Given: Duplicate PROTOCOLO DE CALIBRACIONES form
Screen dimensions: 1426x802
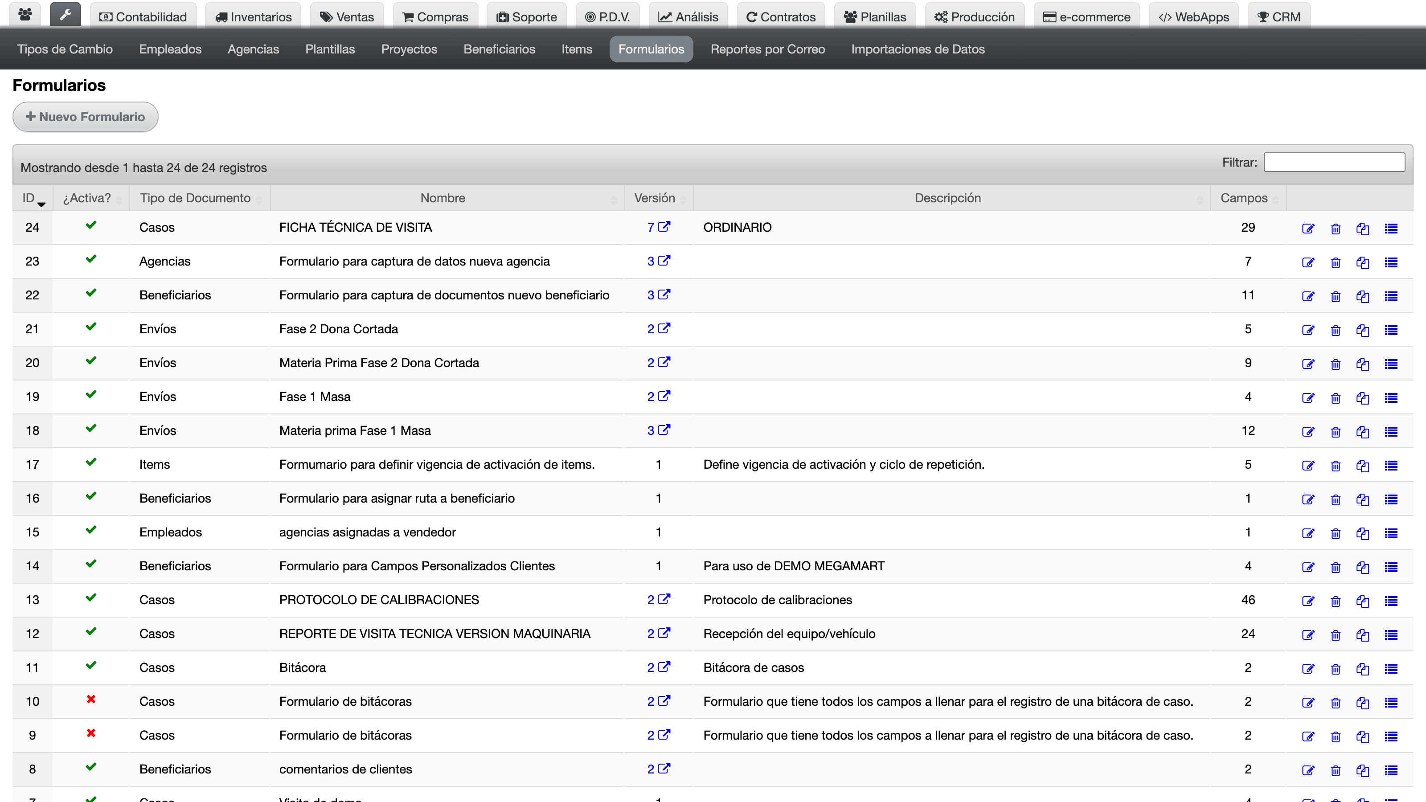Looking at the screenshot, I should pos(1362,601).
